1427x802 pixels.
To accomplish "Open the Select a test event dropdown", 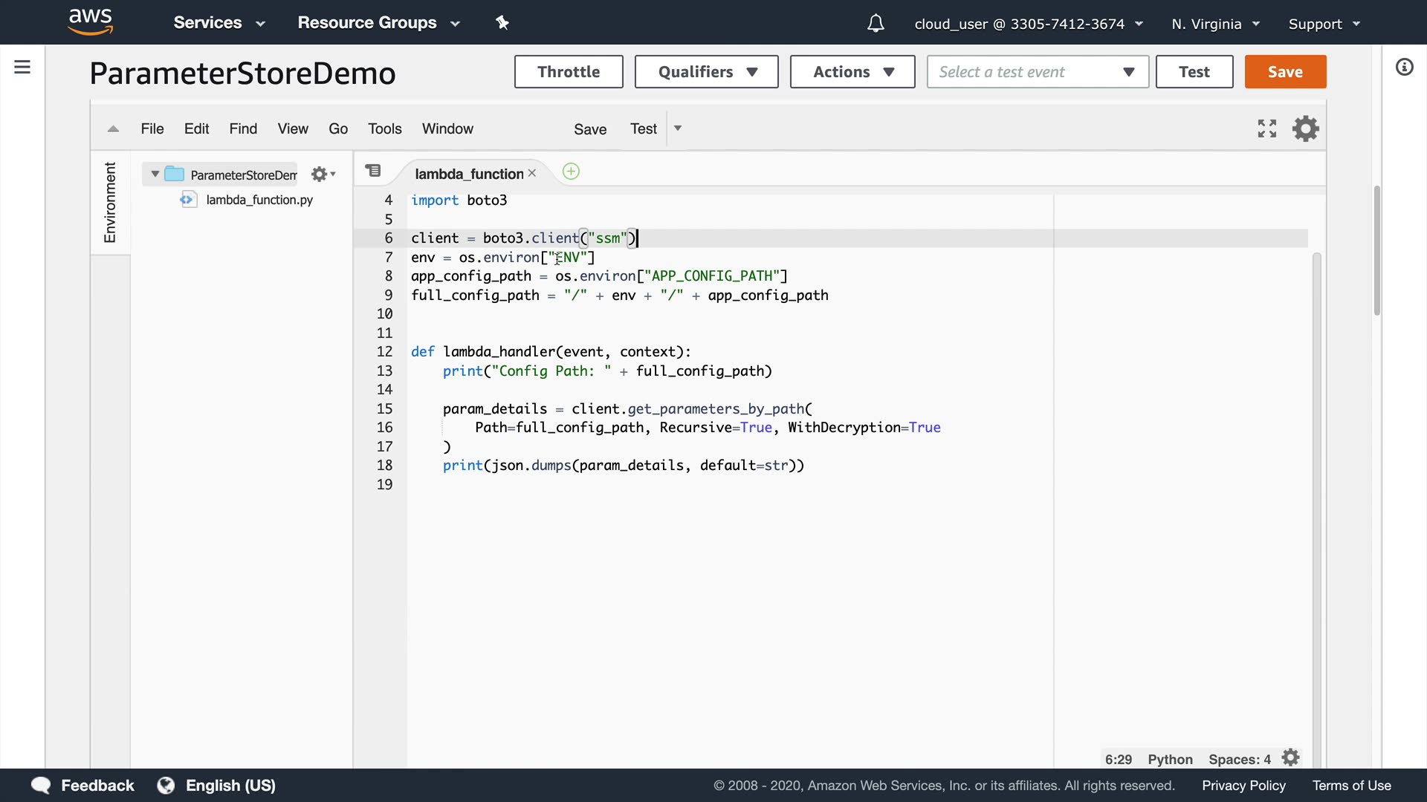I will pos(1037,72).
